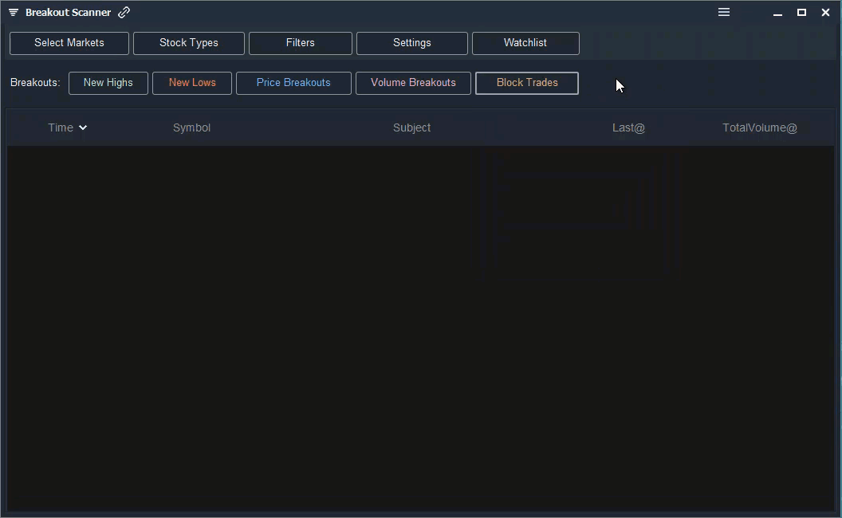Sort results by the Symbol column
Viewport: 842px width, 518px height.
(x=191, y=128)
